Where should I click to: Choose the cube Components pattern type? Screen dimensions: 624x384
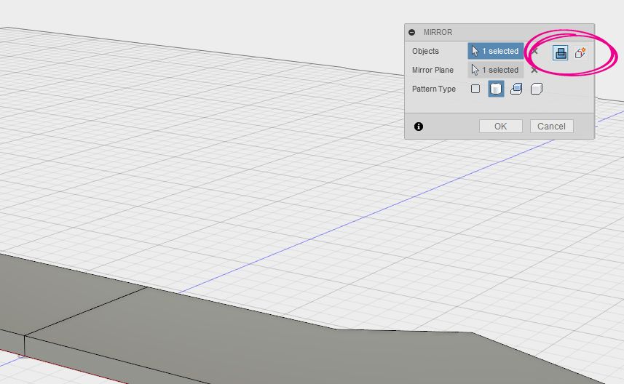tap(537, 89)
